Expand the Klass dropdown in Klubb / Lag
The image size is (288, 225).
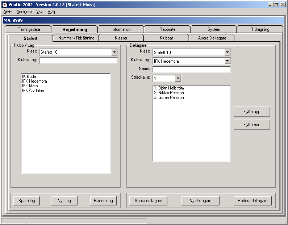[114, 52]
